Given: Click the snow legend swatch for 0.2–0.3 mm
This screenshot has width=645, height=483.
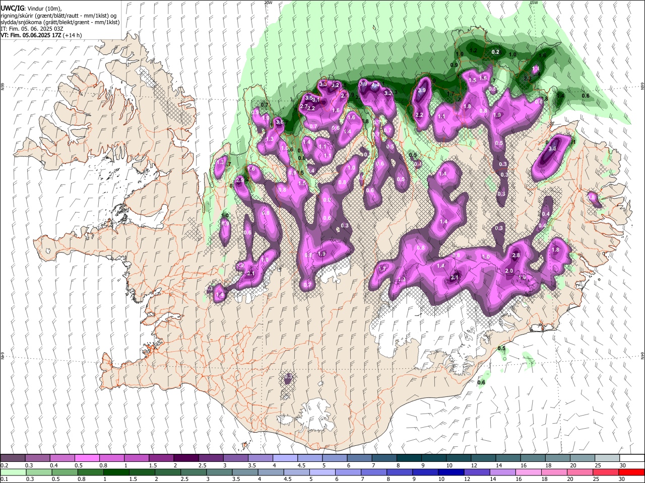Looking at the screenshot, I should (13, 458).
